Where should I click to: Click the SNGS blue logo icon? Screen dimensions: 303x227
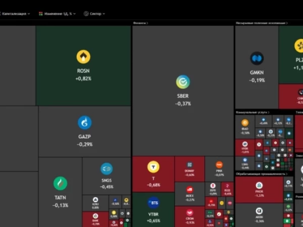click(x=107, y=168)
